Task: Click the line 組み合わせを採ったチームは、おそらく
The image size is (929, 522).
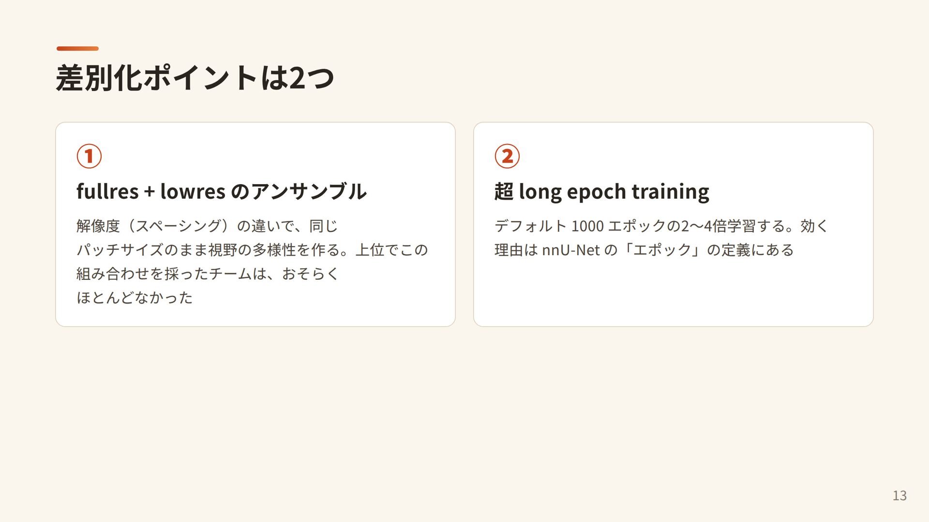Action: [208, 273]
